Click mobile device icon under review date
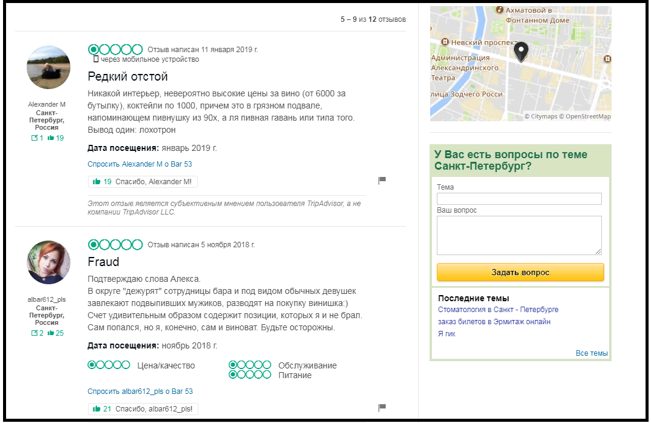 [x=96, y=59]
